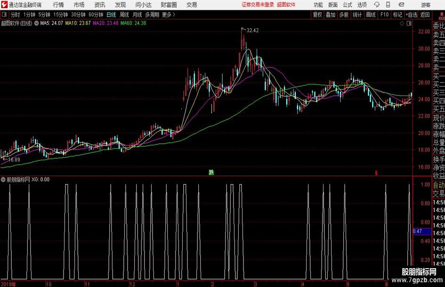Click the red marker near month 6

coord(376,173)
